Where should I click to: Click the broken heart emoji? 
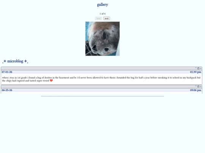51,81
